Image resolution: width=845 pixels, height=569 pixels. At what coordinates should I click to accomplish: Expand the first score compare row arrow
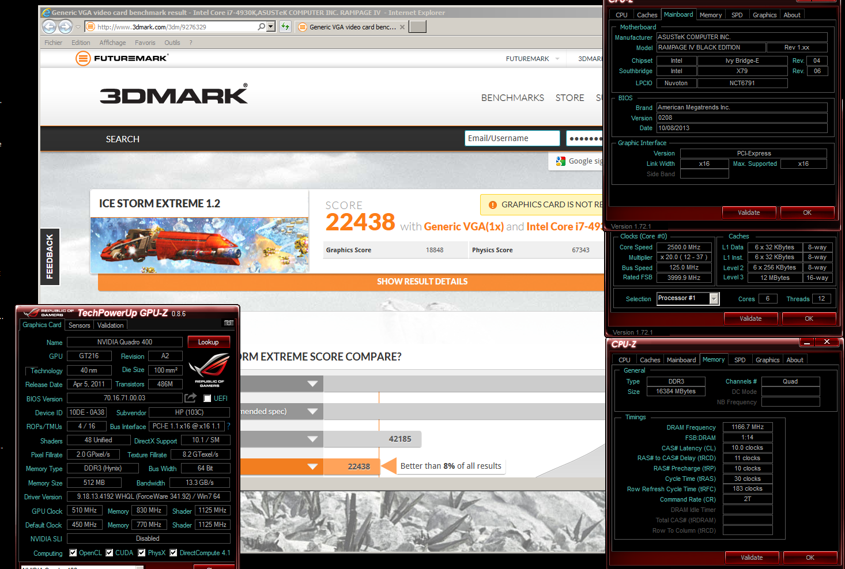coord(312,384)
